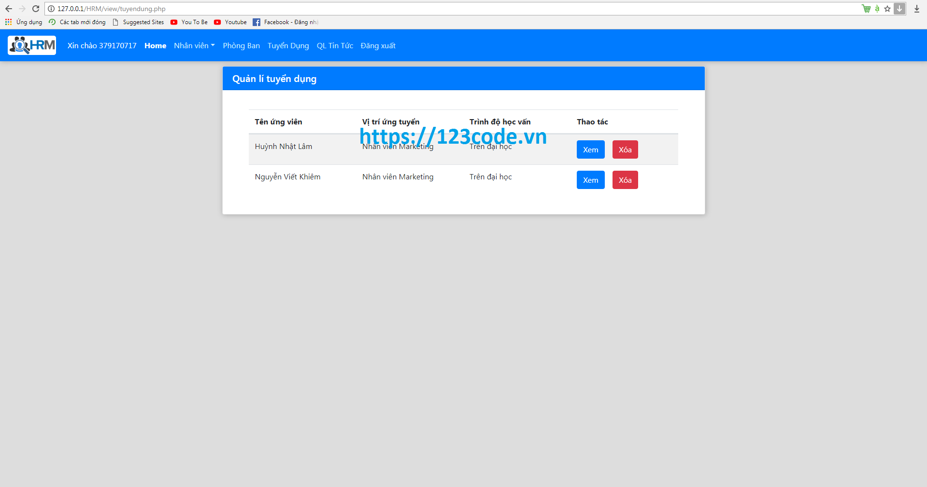Reload the current page
Viewport: 927px width, 487px height.
point(35,9)
